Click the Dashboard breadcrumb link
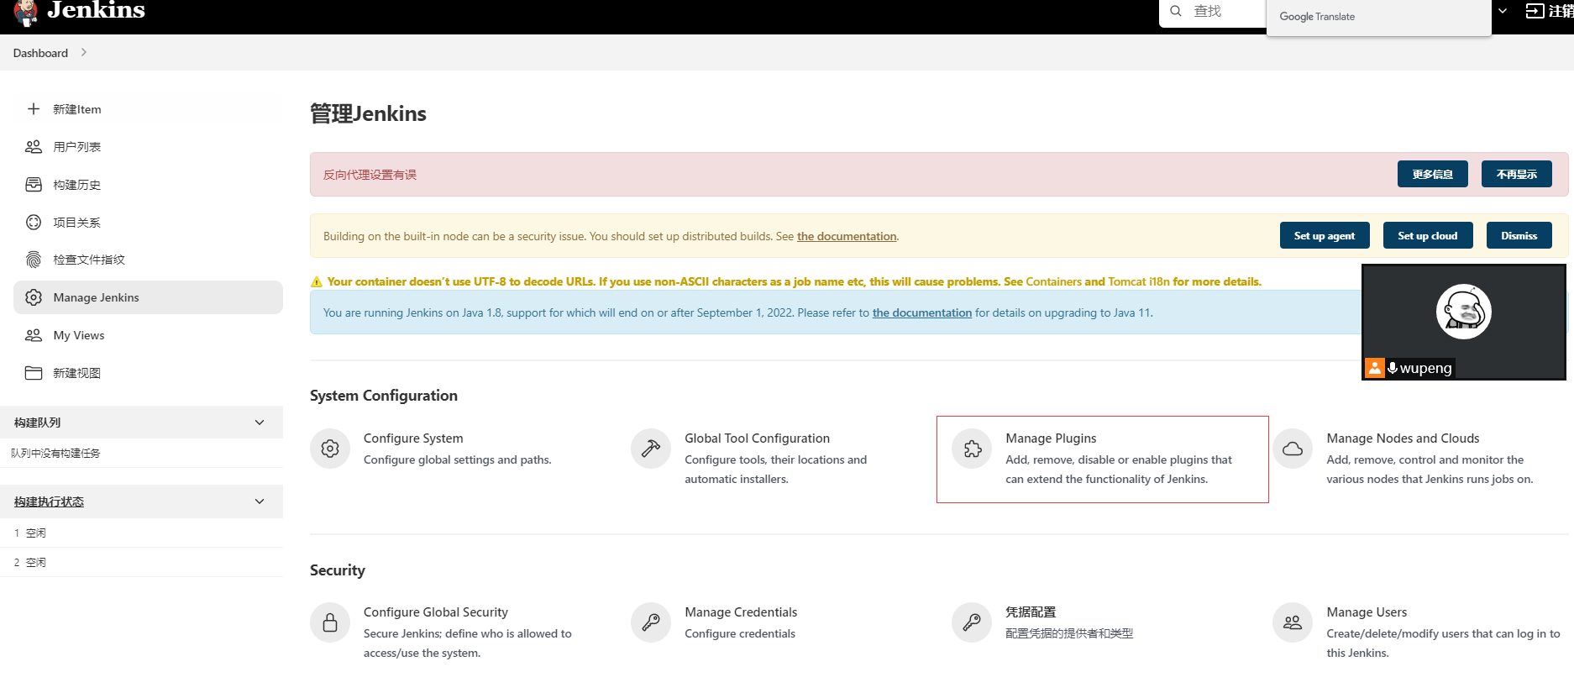Viewport: 1574px width, 693px height. 40,53
